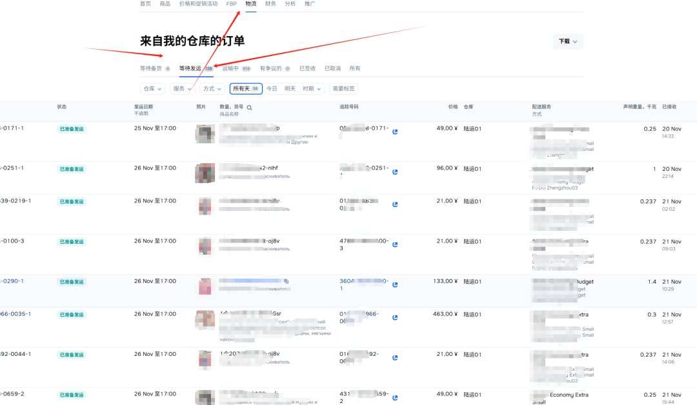Switch to 所有 orders tab
The width and height of the screenshot is (697, 405).
coord(355,68)
